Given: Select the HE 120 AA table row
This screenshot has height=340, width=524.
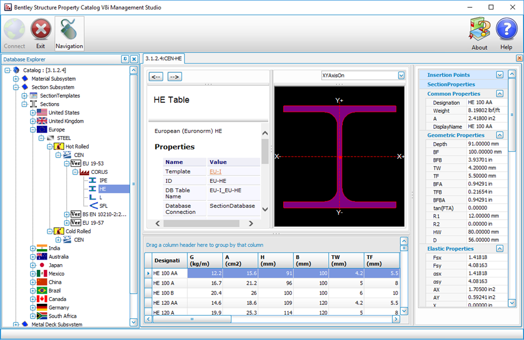Looking at the screenshot, I should pyautogui.click(x=272, y=303).
